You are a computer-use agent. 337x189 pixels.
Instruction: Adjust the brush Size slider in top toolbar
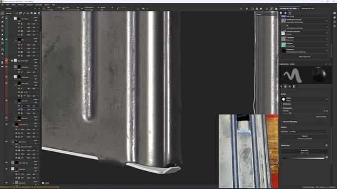(52, 10)
